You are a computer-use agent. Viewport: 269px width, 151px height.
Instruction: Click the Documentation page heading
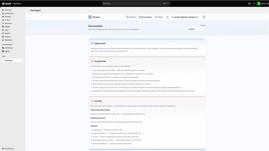[x=96, y=26]
